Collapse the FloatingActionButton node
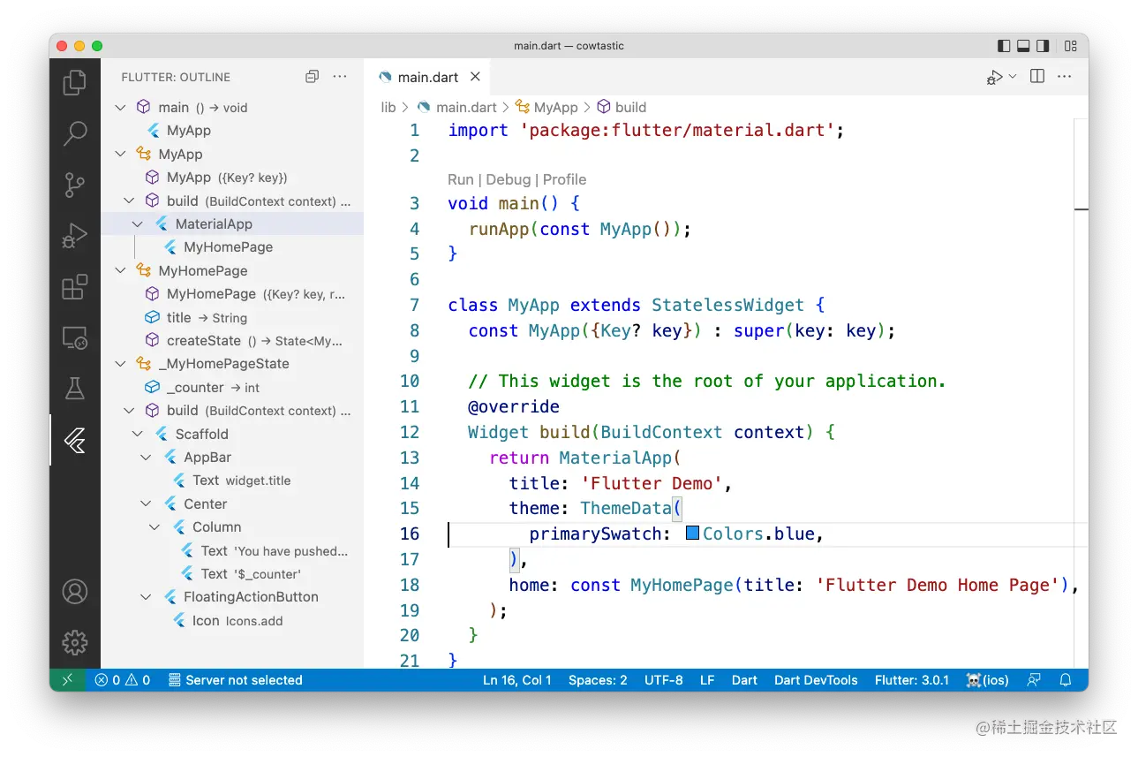Screen dimensions: 1138x757 [147, 596]
